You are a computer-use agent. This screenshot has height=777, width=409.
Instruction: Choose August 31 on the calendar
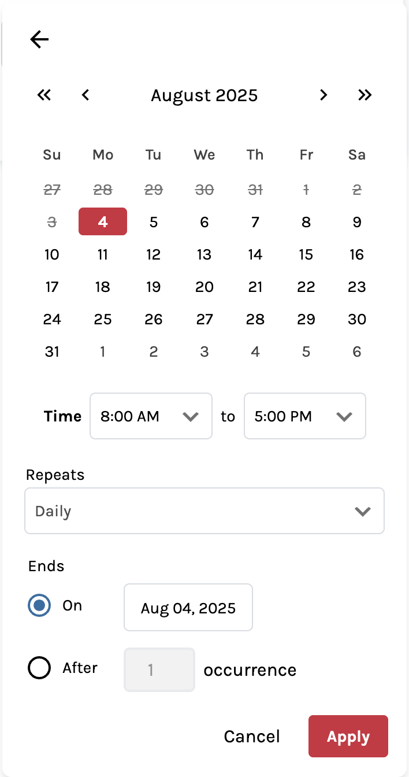[x=52, y=351]
